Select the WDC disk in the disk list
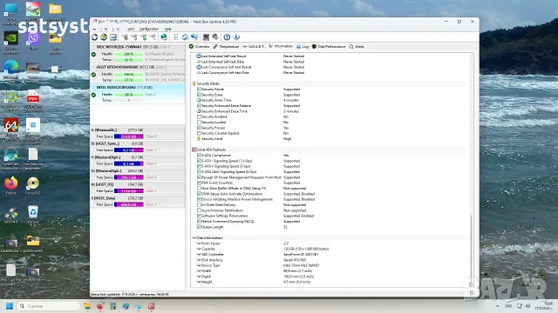558x313 pixels. click(138, 53)
